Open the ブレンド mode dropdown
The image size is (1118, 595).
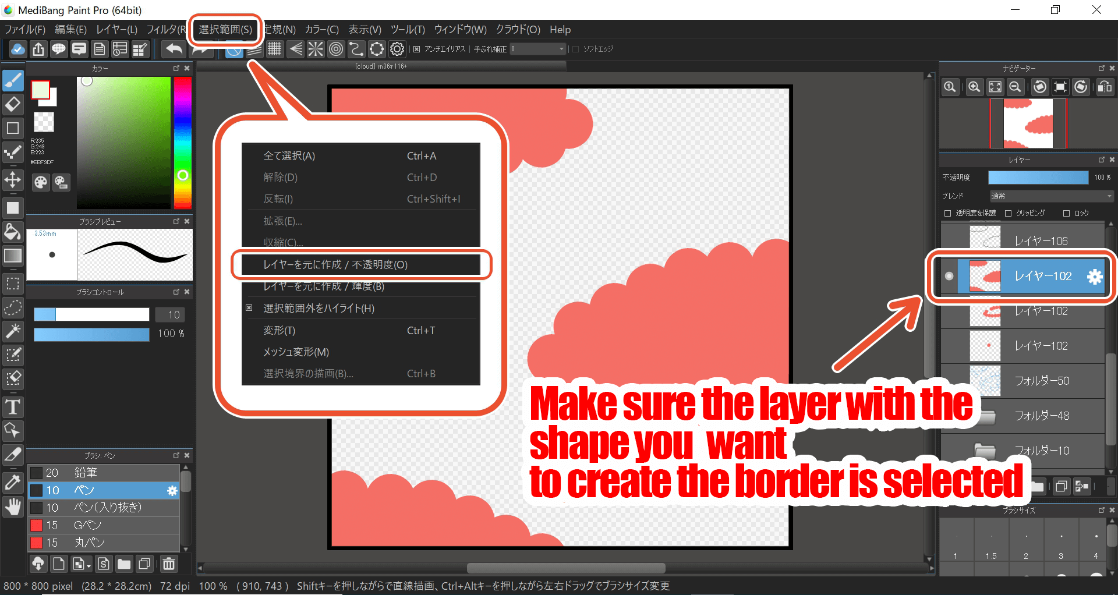(1051, 196)
